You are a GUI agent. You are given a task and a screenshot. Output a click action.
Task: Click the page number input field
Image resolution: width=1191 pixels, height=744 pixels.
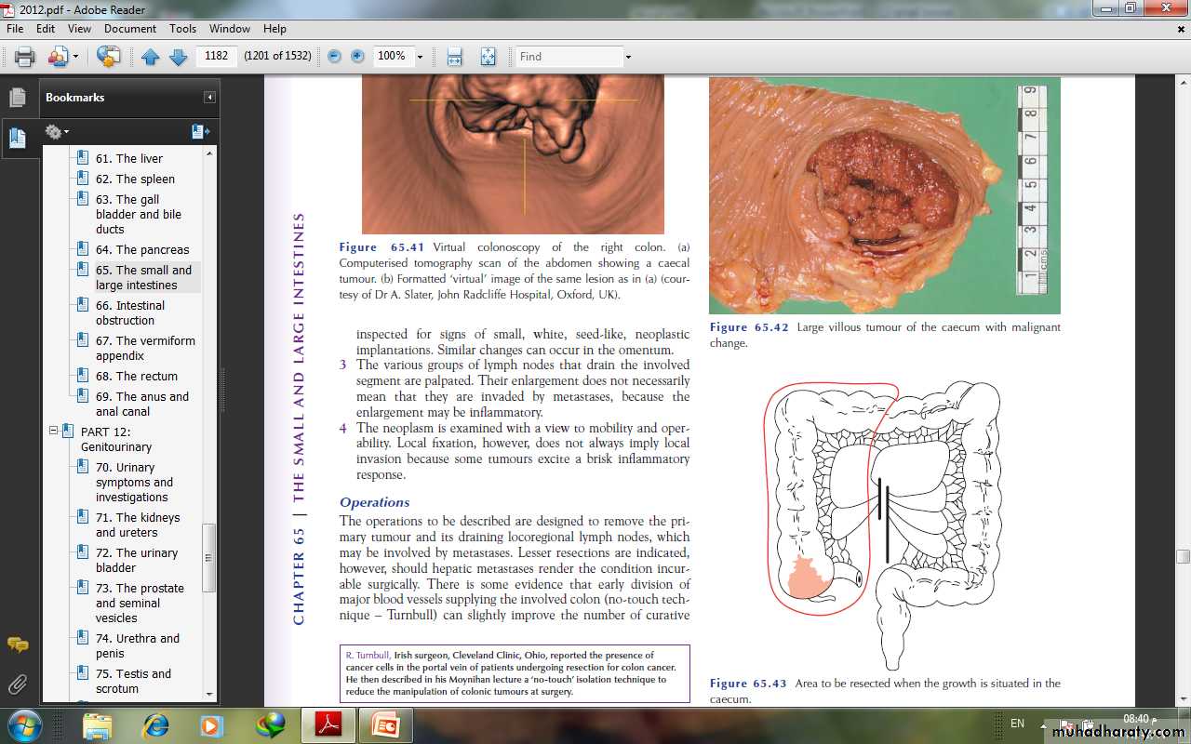pos(216,56)
